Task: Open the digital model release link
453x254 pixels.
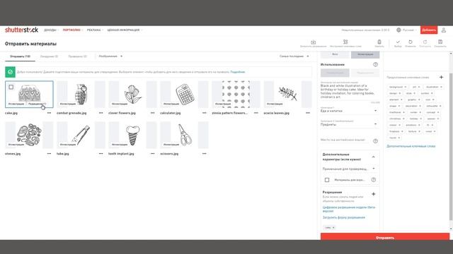Action: pos(349,209)
